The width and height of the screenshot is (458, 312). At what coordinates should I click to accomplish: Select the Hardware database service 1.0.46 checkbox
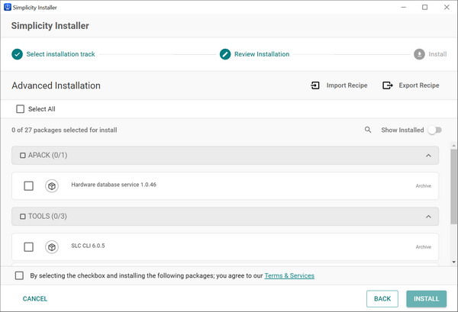pos(29,186)
